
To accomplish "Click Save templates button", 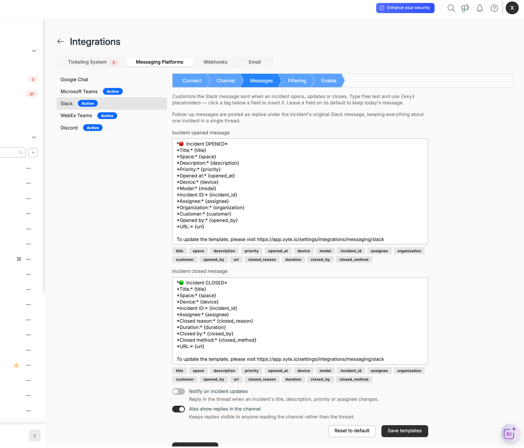I will coord(405,431).
